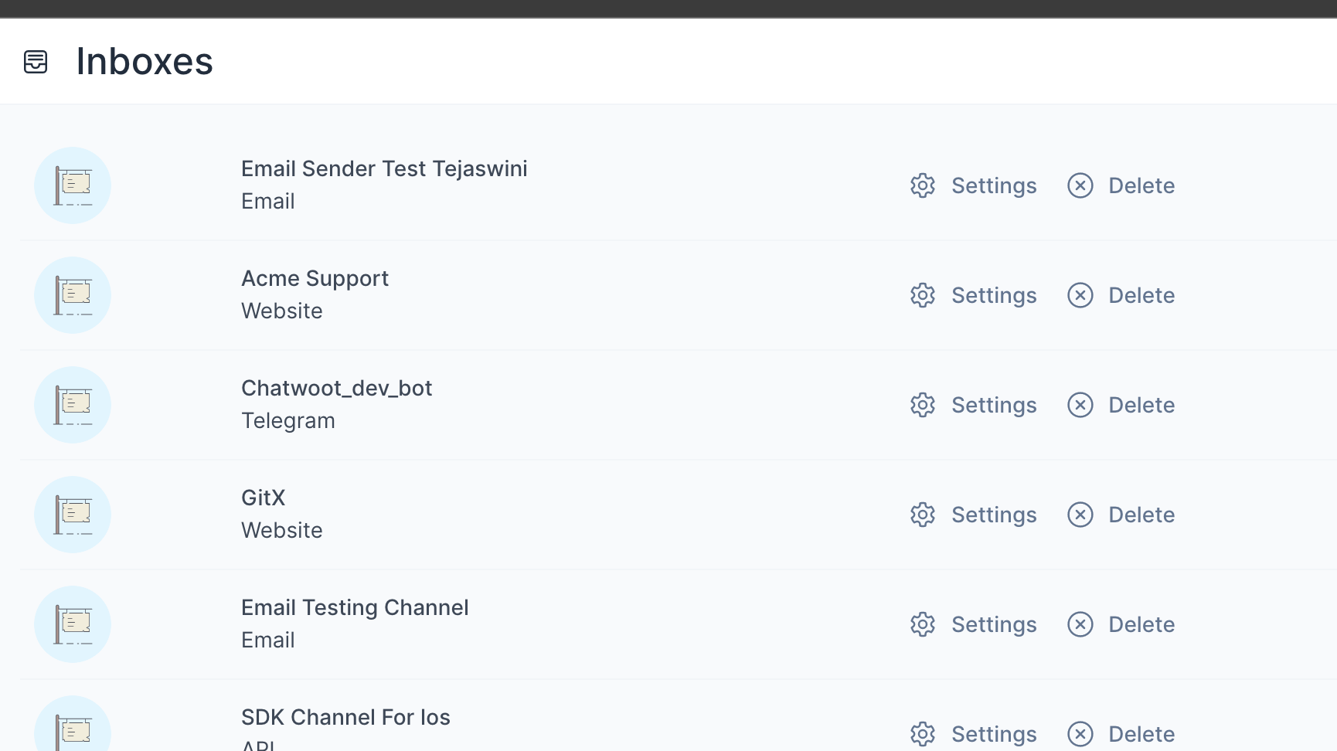
Task: Open settings gear for Email Testing Channel
Action: [922, 624]
